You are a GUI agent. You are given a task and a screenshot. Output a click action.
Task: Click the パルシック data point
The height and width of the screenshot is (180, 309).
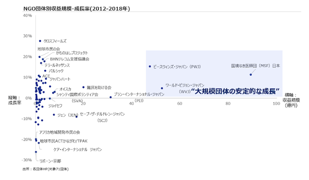click(45, 71)
